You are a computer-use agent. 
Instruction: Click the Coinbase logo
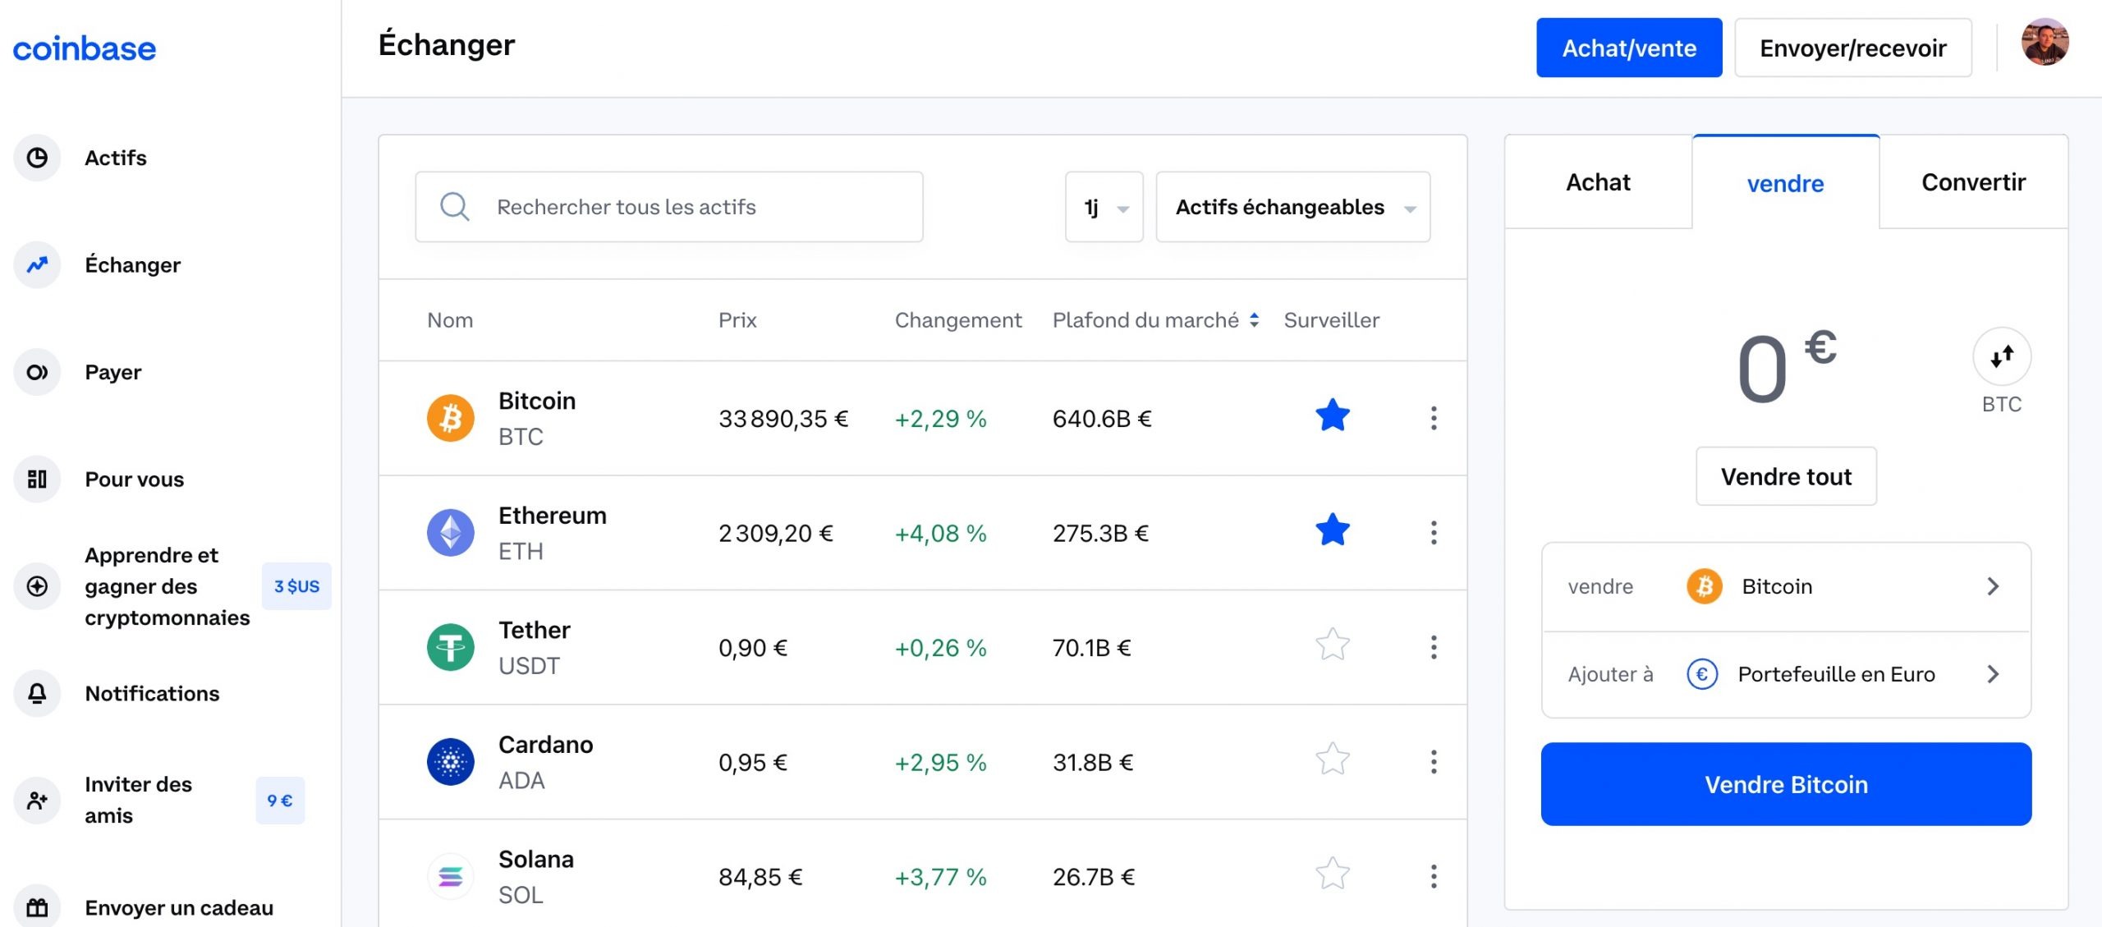(84, 48)
